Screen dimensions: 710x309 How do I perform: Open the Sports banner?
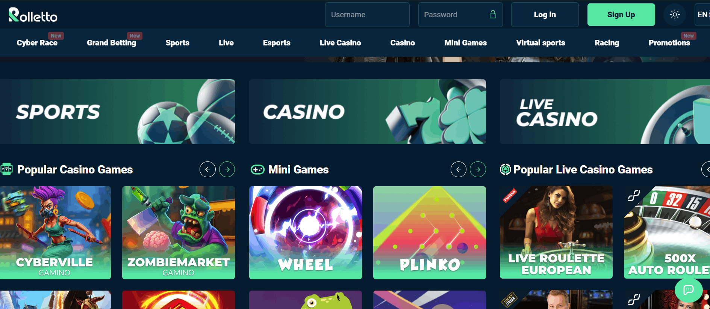pos(117,112)
